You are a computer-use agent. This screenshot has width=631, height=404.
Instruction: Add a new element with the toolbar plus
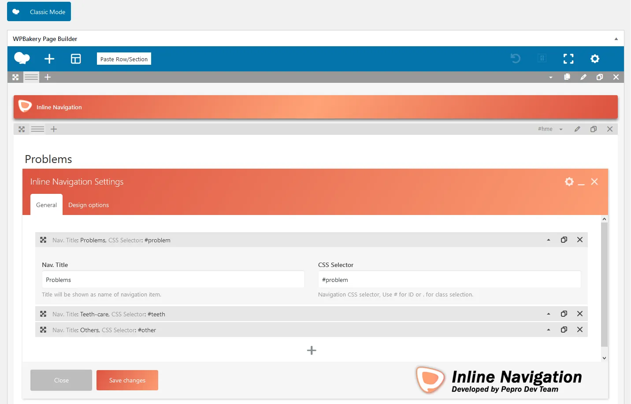(49, 59)
